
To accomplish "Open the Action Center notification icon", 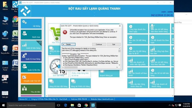I will tap(180, 105).
